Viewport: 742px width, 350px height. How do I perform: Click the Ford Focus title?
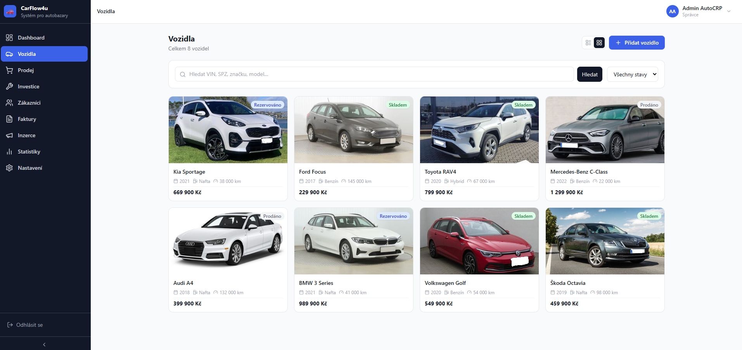click(312, 172)
